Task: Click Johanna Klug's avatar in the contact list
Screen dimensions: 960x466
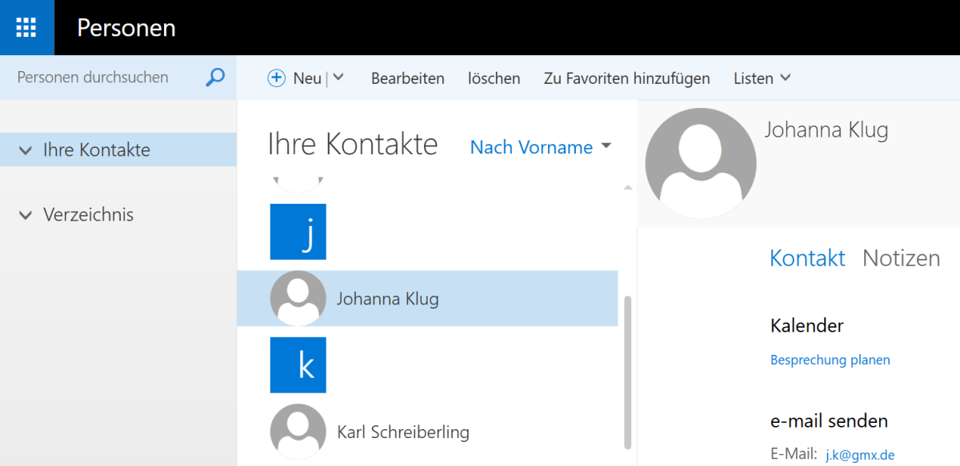Action: 298,298
